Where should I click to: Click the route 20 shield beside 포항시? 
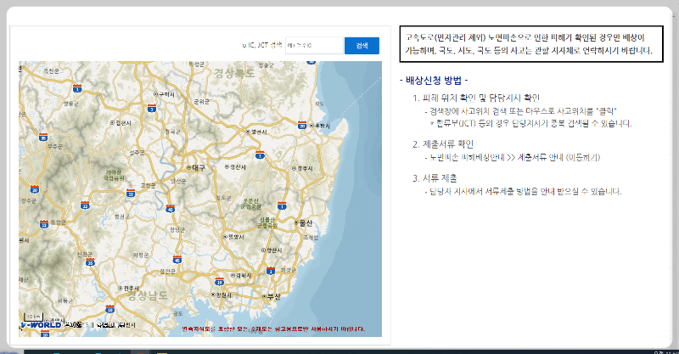(x=302, y=126)
